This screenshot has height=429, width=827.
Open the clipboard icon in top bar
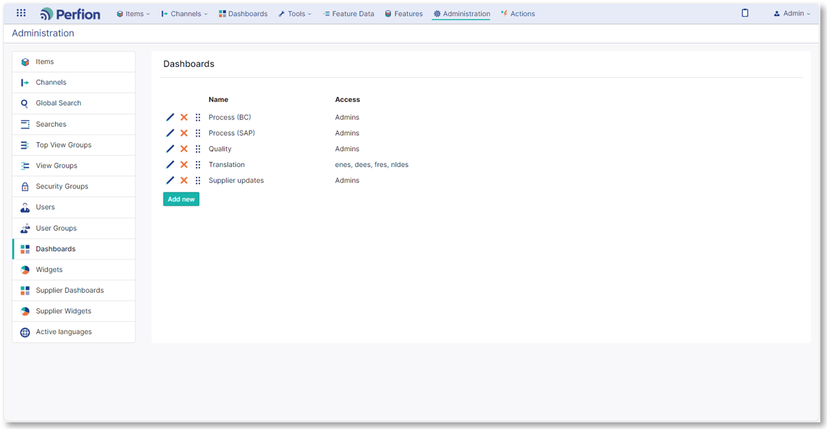[745, 13]
